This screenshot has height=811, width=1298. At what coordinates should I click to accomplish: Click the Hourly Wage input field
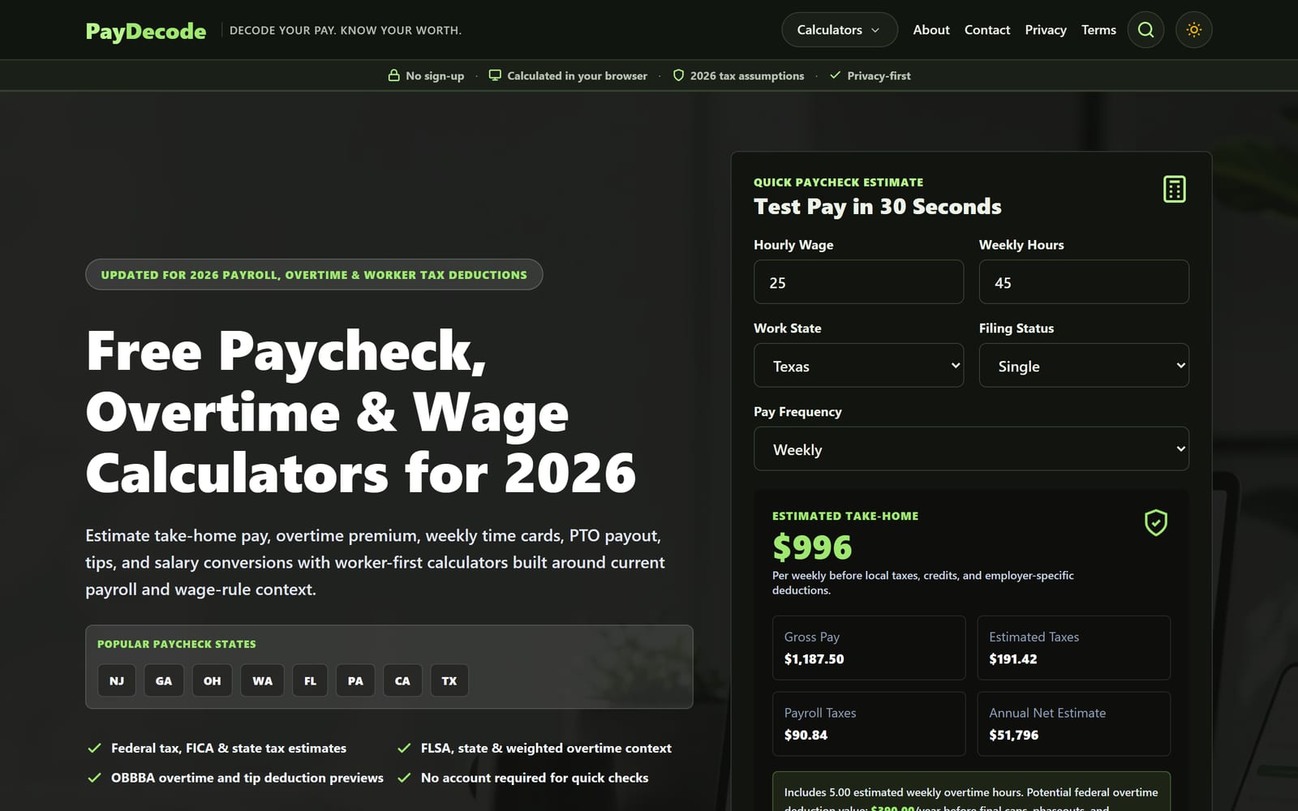click(x=858, y=282)
